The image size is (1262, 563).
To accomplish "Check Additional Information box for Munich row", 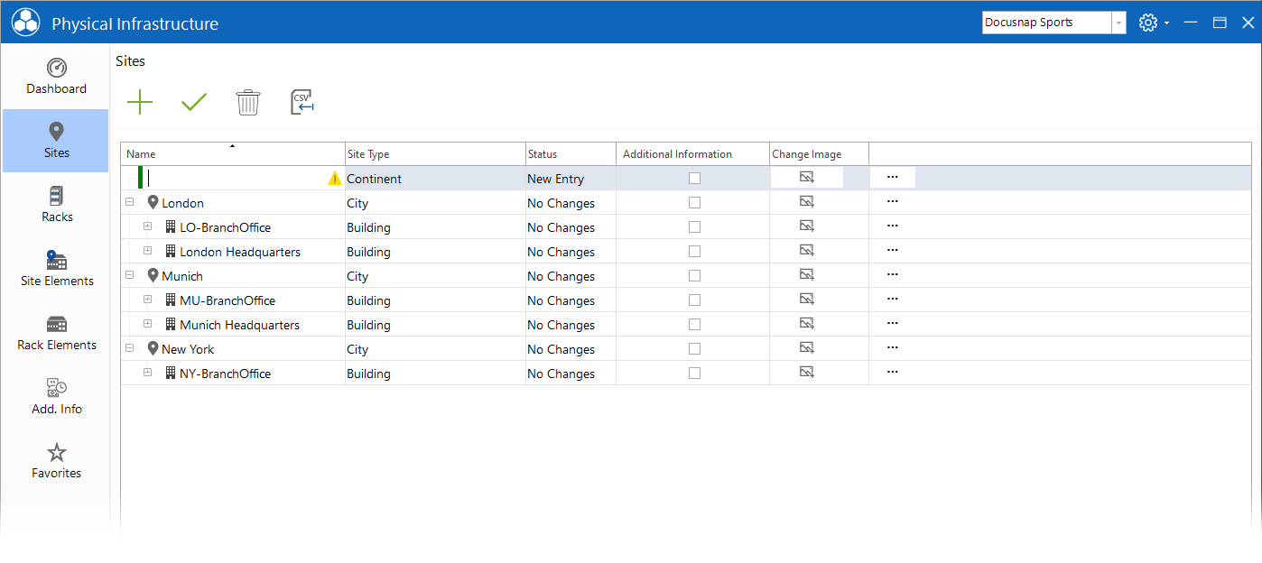I will coord(694,276).
